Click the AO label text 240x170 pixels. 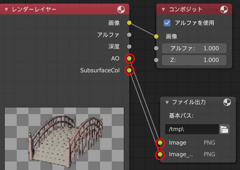(115, 58)
